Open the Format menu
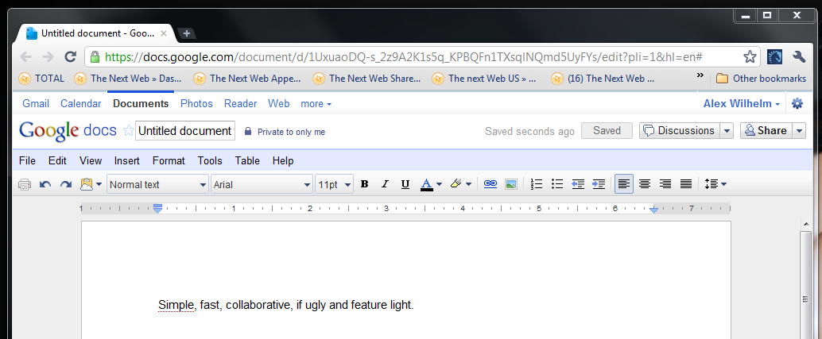Image resolution: width=822 pixels, height=339 pixels. [169, 160]
